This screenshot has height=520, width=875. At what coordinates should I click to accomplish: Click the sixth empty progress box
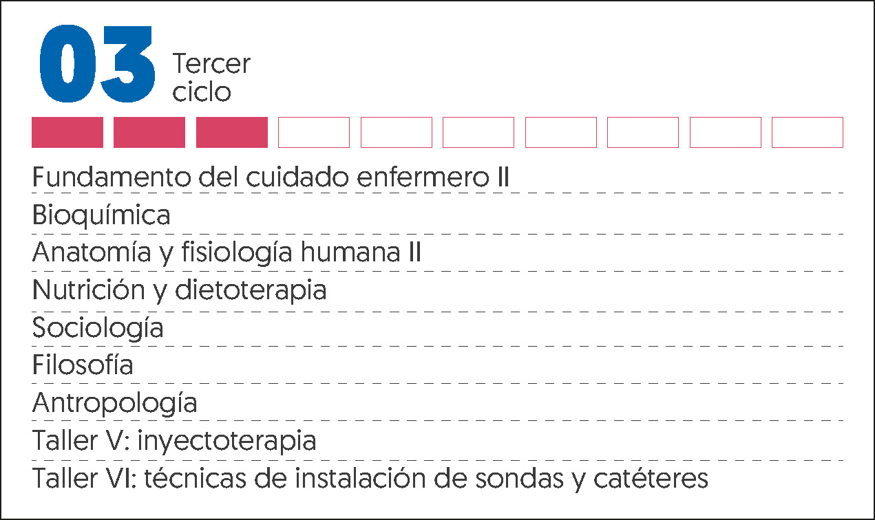click(x=478, y=132)
